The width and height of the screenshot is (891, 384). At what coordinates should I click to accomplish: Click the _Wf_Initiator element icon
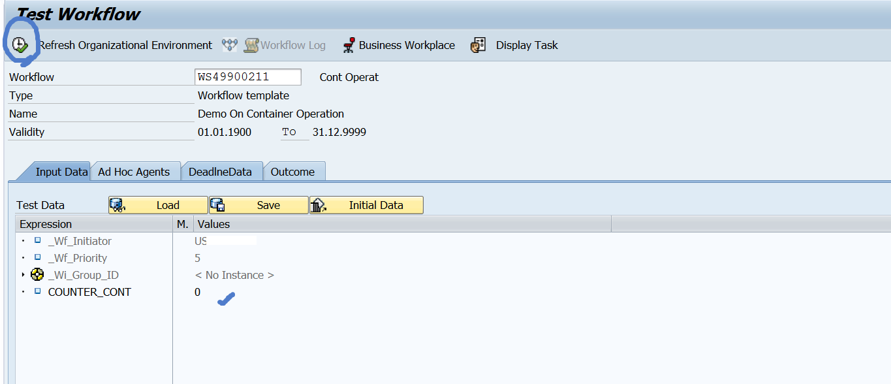pos(38,241)
